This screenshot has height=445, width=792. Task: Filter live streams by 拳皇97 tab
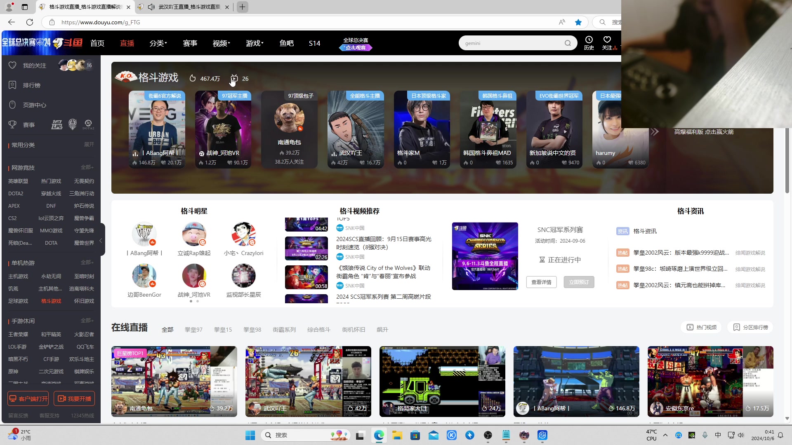coord(193,330)
